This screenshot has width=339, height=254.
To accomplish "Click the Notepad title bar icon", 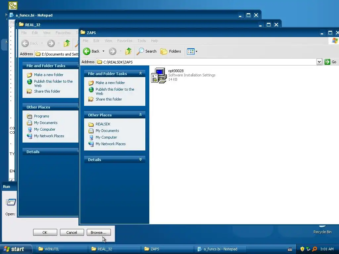I will (x=12, y=15).
